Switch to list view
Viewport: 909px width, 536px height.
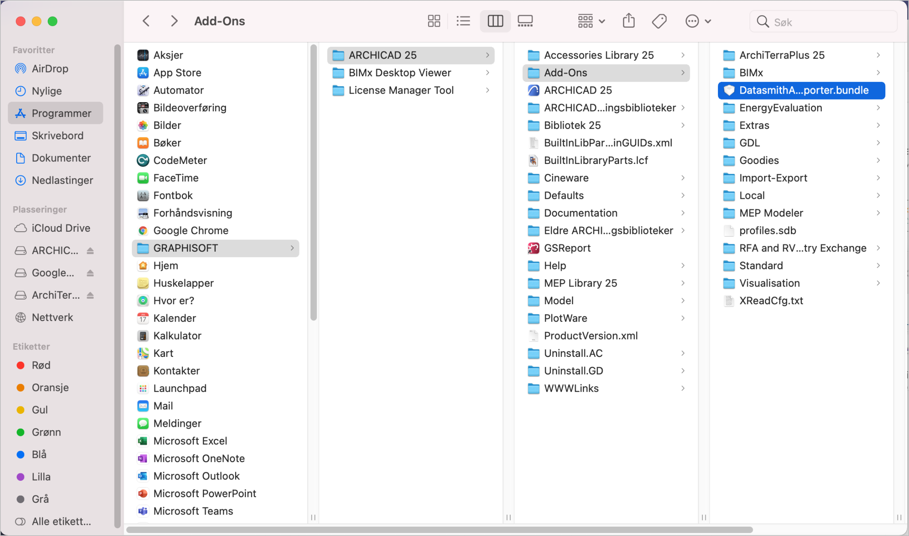pyautogui.click(x=463, y=21)
